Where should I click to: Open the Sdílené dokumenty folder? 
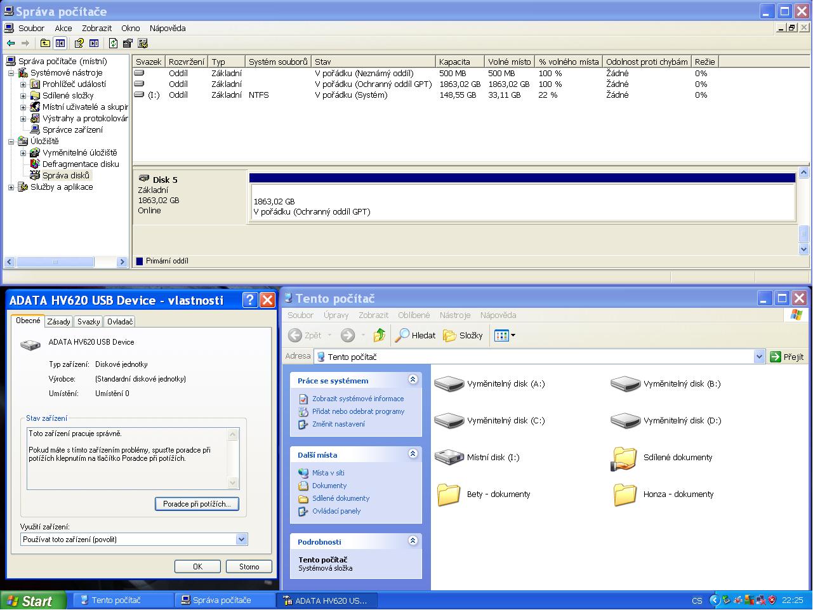(x=625, y=458)
